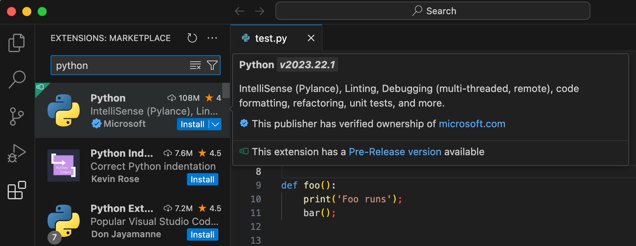Open the Source Control view
Viewport: 636px width, 246px height.
click(x=16, y=116)
